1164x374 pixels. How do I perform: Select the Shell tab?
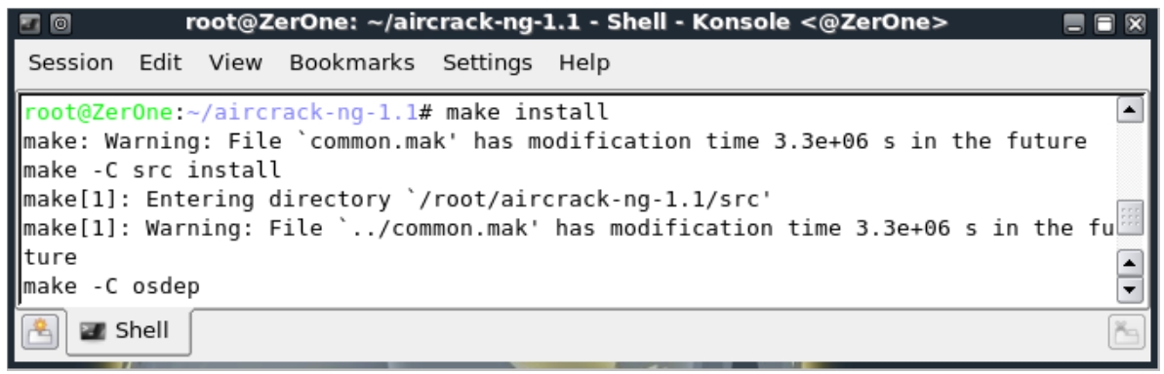(129, 331)
